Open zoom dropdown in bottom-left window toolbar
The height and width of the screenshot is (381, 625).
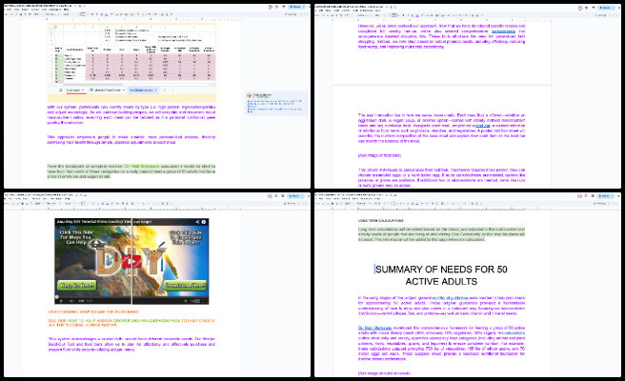(36, 203)
